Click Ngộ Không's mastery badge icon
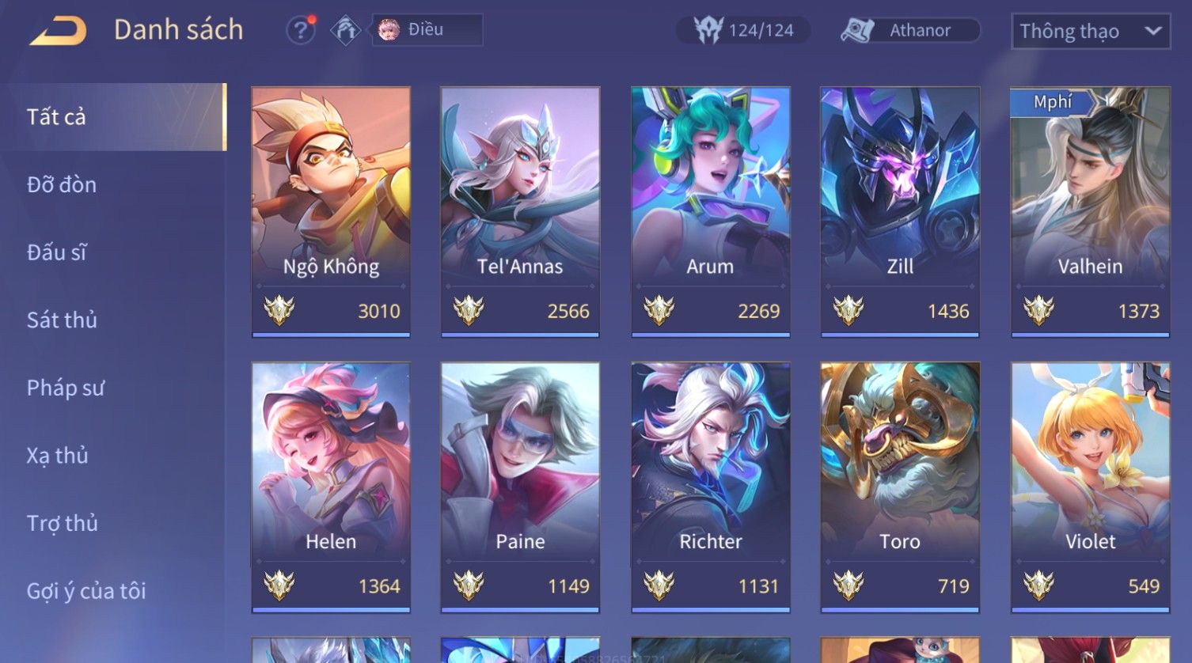 279,310
